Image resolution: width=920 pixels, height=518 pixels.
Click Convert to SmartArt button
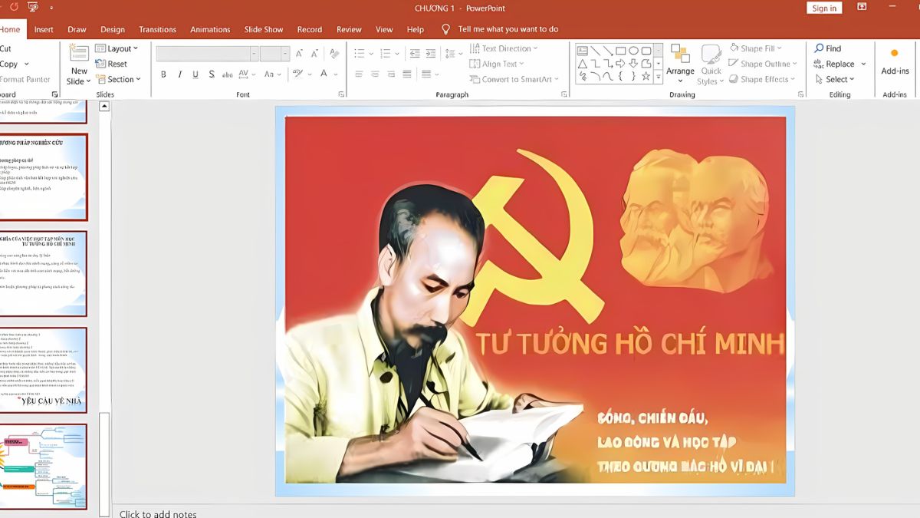pos(514,79)
